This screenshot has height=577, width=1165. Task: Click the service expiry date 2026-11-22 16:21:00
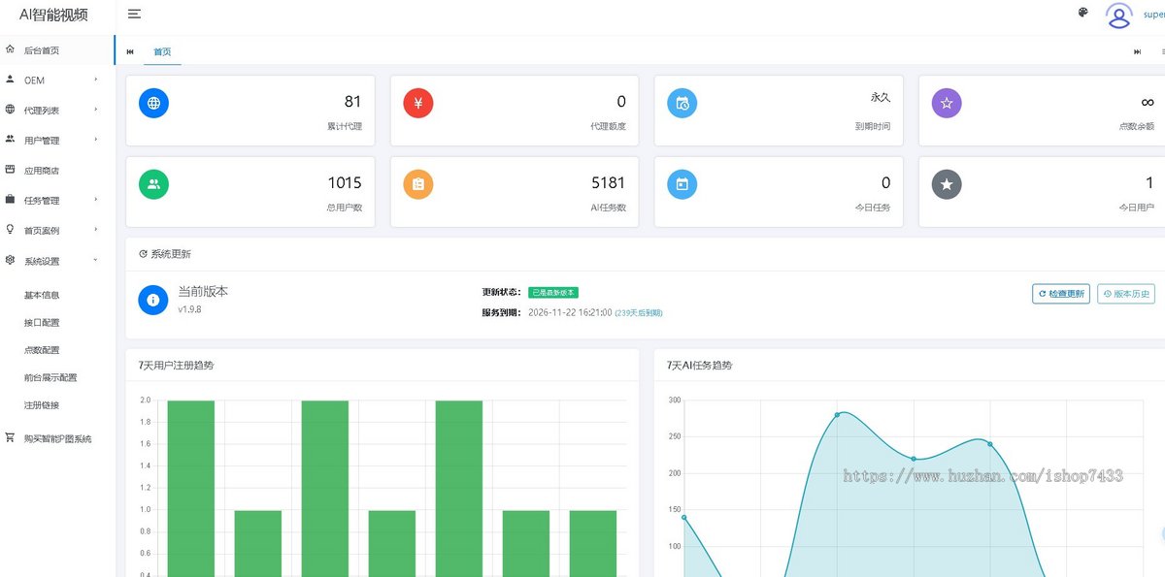tap(570, 312)
